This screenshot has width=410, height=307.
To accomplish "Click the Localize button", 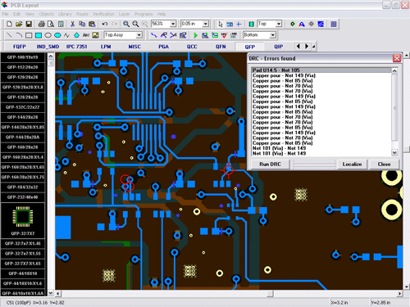I will (x=352, y=165).
